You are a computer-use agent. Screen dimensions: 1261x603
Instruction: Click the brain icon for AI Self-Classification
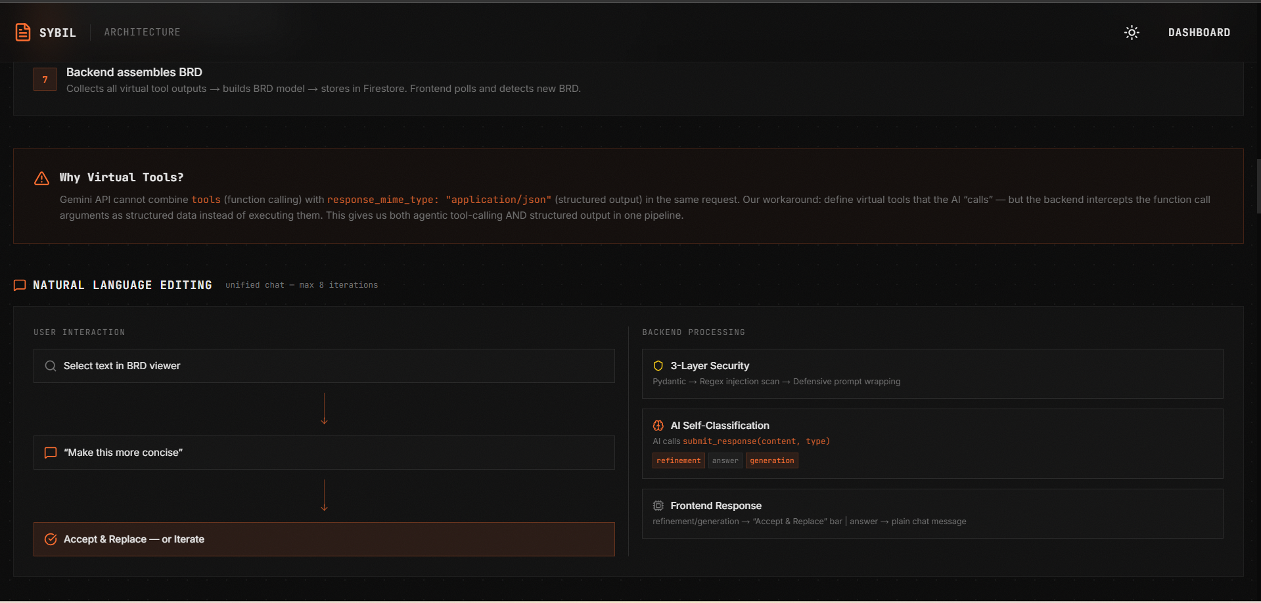pos(658,426)
